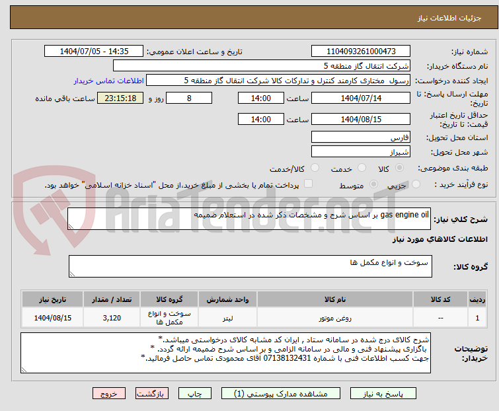Select the 'کالا/خدمت' radio button
Screen dimensions: 499x411
pyautogui.click(x=315, y=168)
